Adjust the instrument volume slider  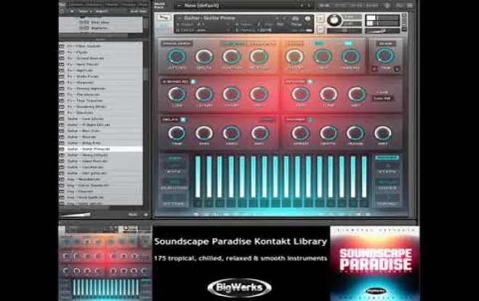(382, 31)
